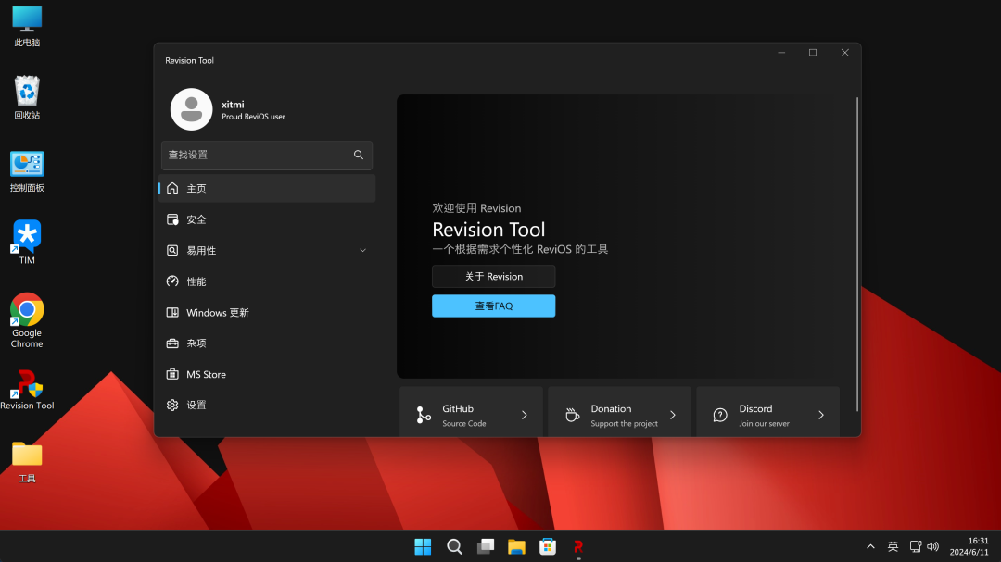Click the search magnifier icon in settings box

click(358, 155)
